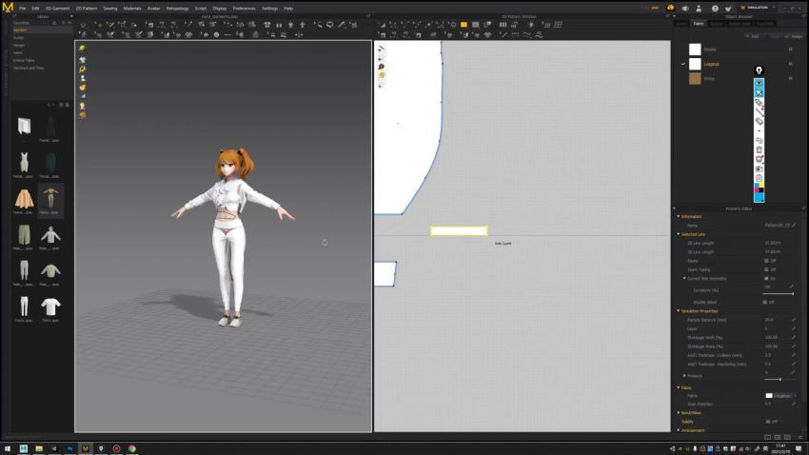Click the Marvelous Designer taskbar icon
The width and height of the screenshot is (809, 455).
(x=85, y=448)
